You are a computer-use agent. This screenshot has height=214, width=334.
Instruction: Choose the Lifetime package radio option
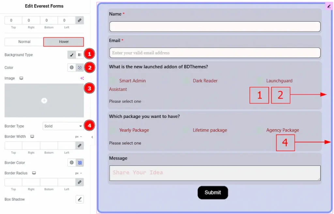(x=186, y=130)
